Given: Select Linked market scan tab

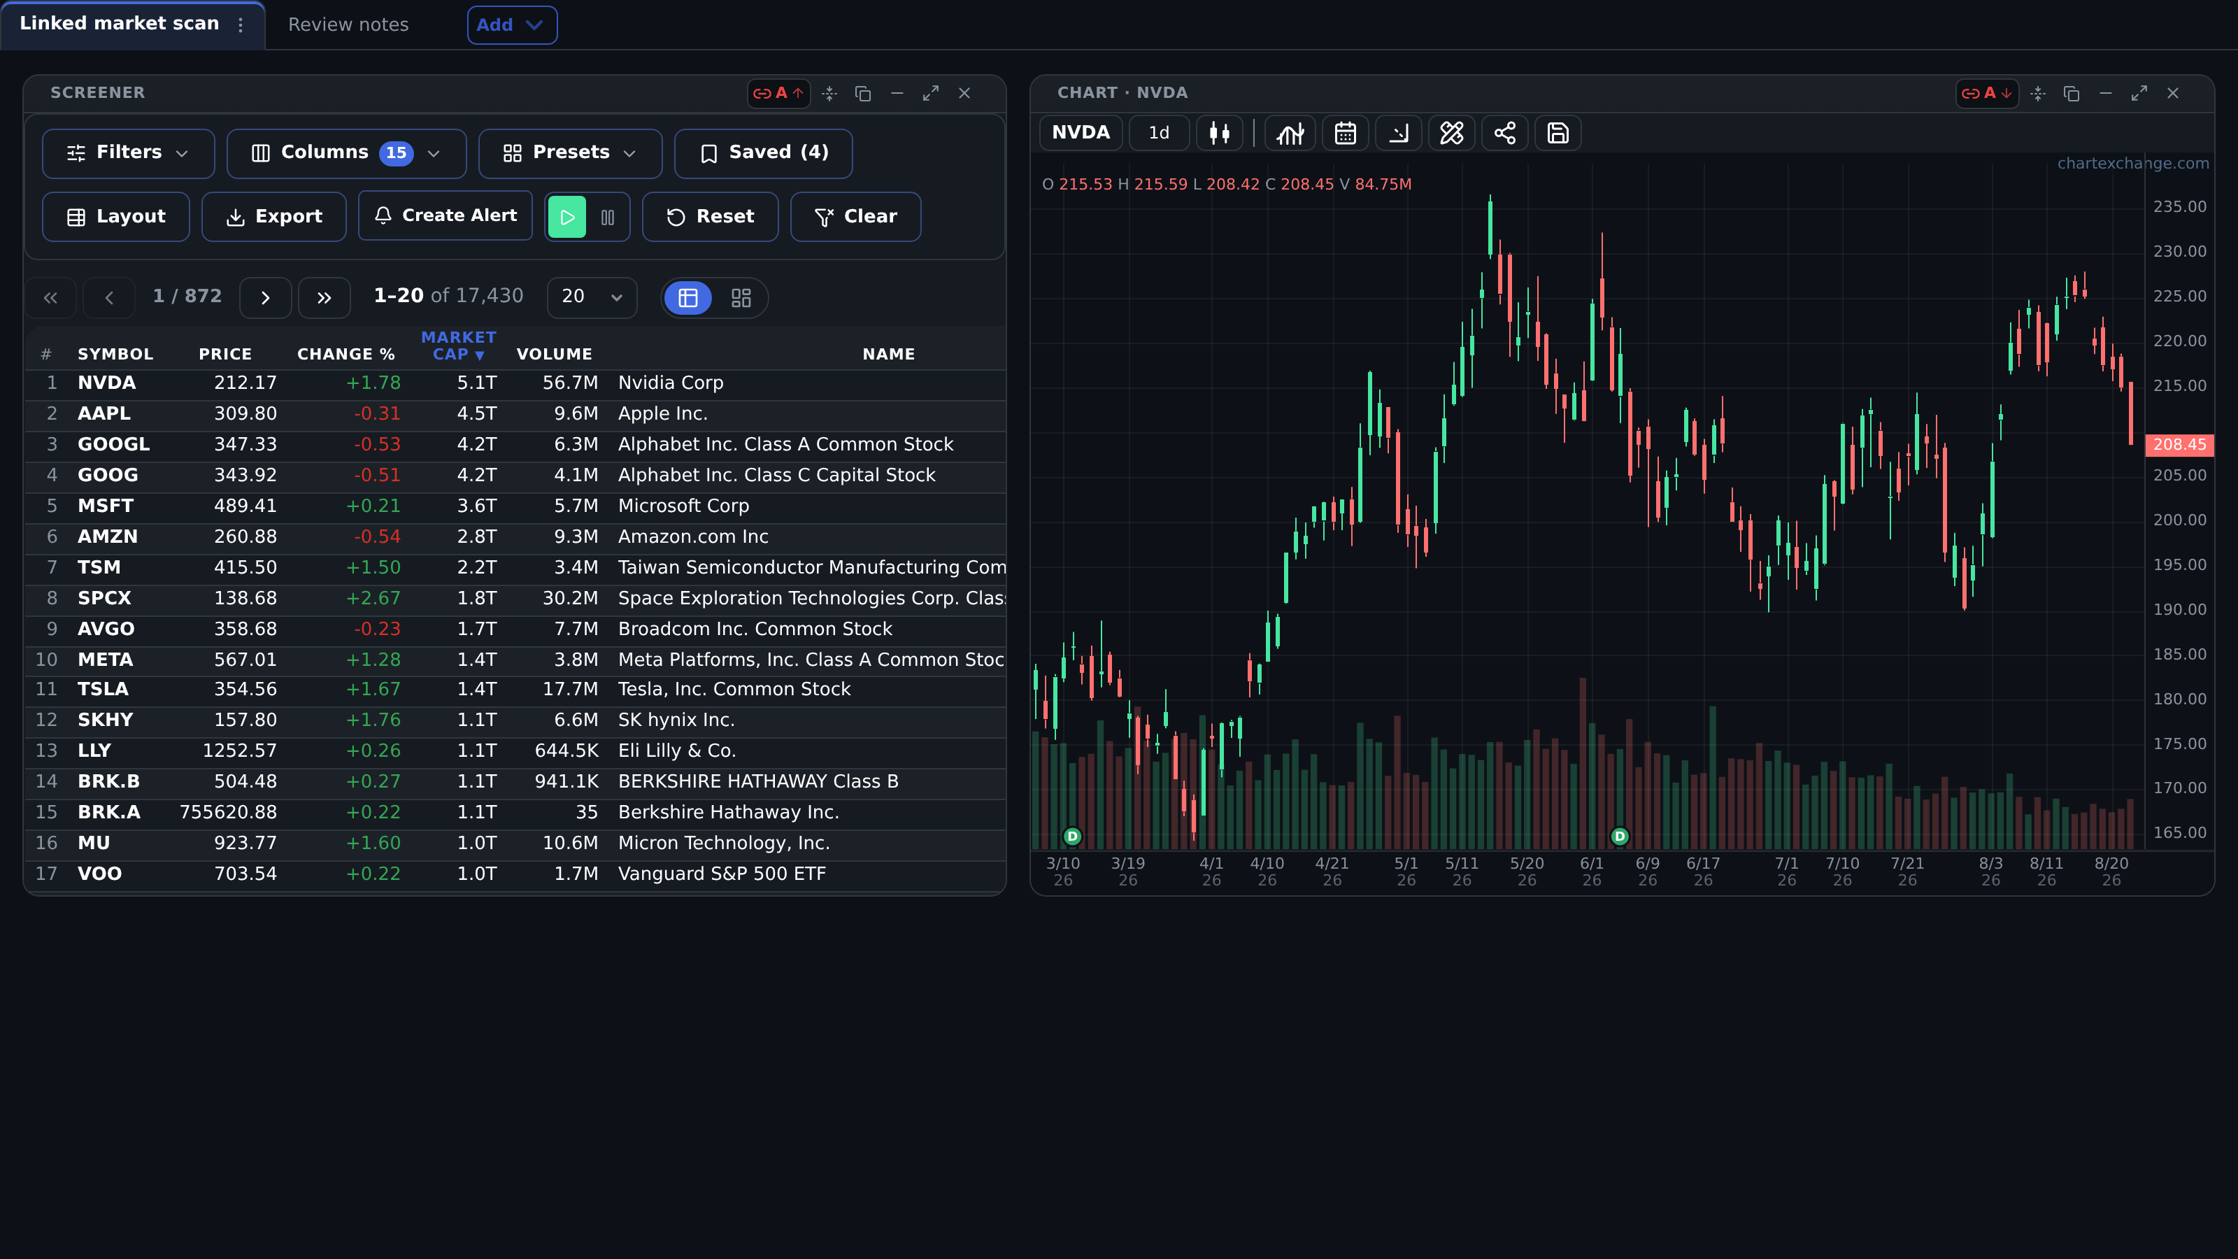Looking at the screenshot, I should 119,24.
